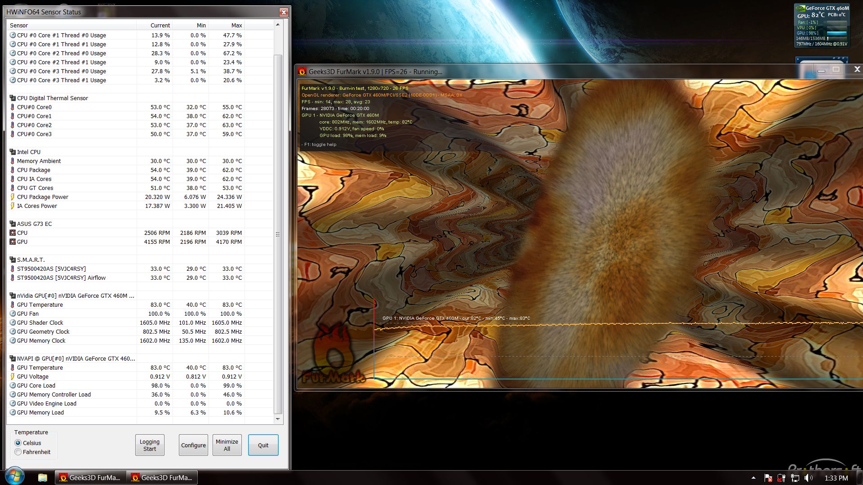The image size is (863, 485).
Task: Click the volume speaker icon in system tray
Action: click(809, 478)
